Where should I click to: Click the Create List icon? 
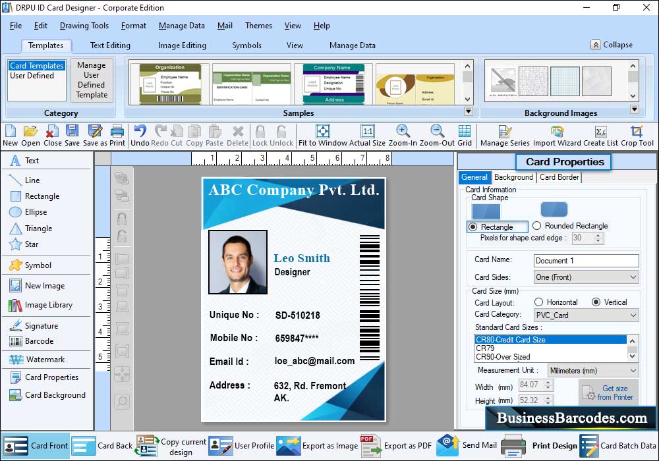point(600,132)
